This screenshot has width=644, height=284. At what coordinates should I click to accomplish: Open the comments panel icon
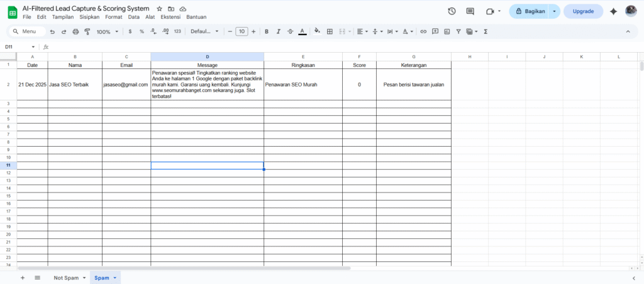click(470, 11)
